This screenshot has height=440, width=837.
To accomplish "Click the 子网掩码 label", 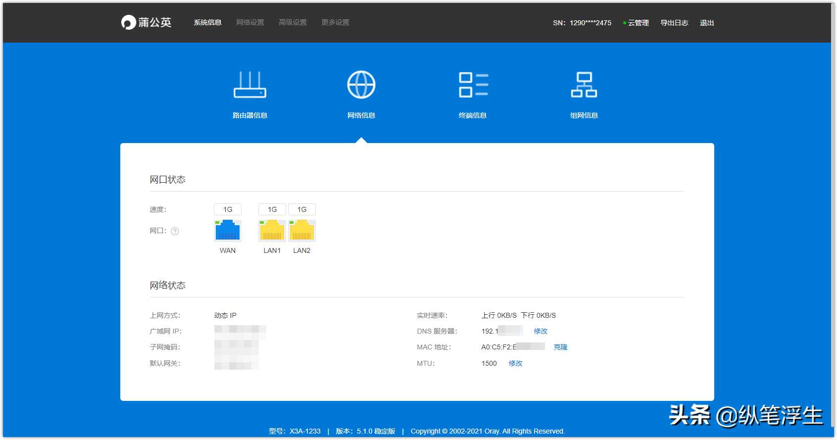I will (x=165, y=347).
